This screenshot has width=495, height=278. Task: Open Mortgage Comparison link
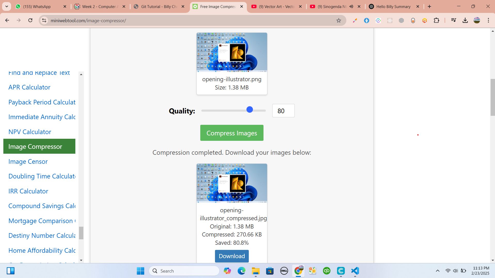[x=42, y=221]
